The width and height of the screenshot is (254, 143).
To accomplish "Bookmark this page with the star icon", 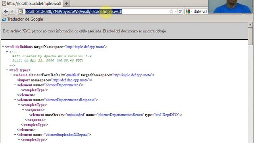I will (x=171, y=12).
